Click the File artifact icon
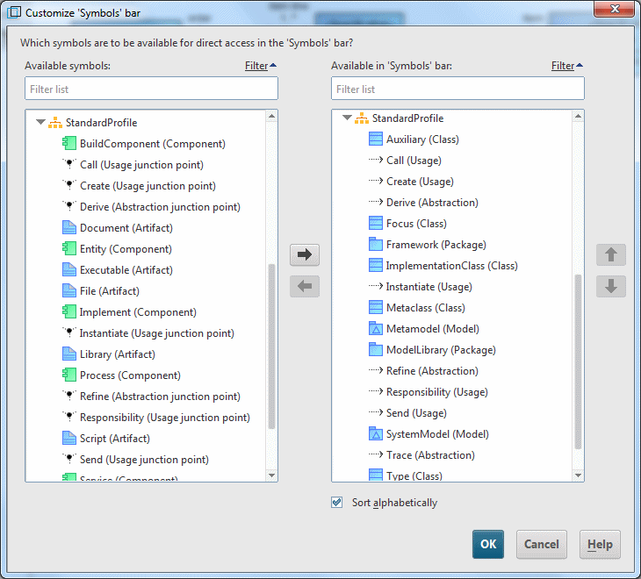Screen dimensions: 641x579 tap(69, 290)
